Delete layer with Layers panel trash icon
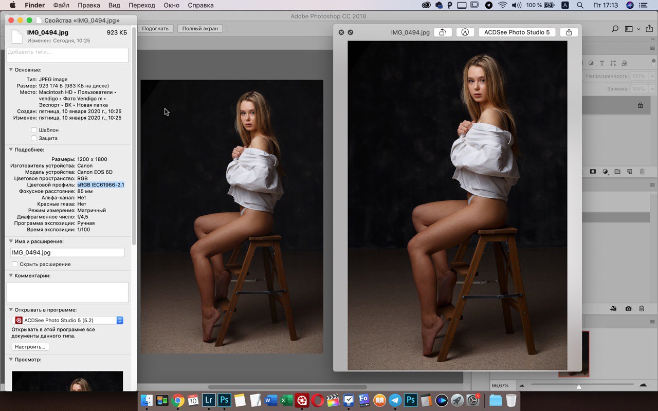Screen dimensions: 658x411 point(642,171)
